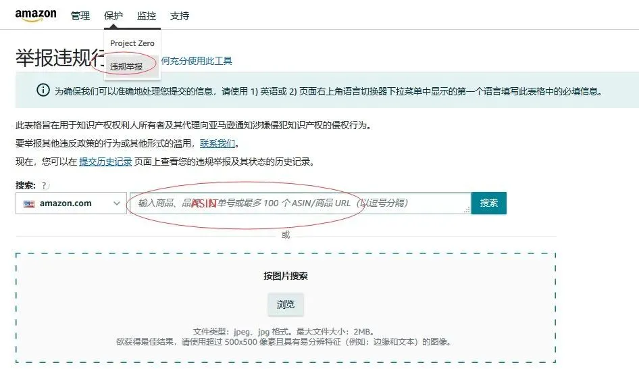
Task: Click the 搜索 search button
Action: tap(488, 203)
